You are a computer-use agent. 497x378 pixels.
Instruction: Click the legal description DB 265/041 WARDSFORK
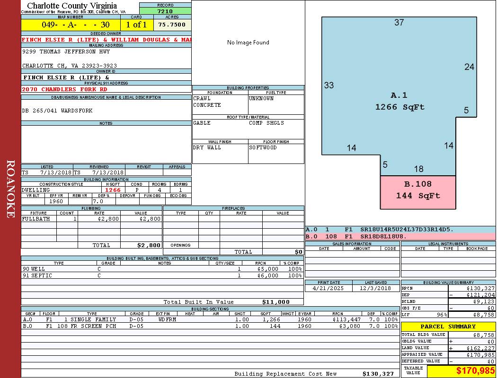coord(57,111)
